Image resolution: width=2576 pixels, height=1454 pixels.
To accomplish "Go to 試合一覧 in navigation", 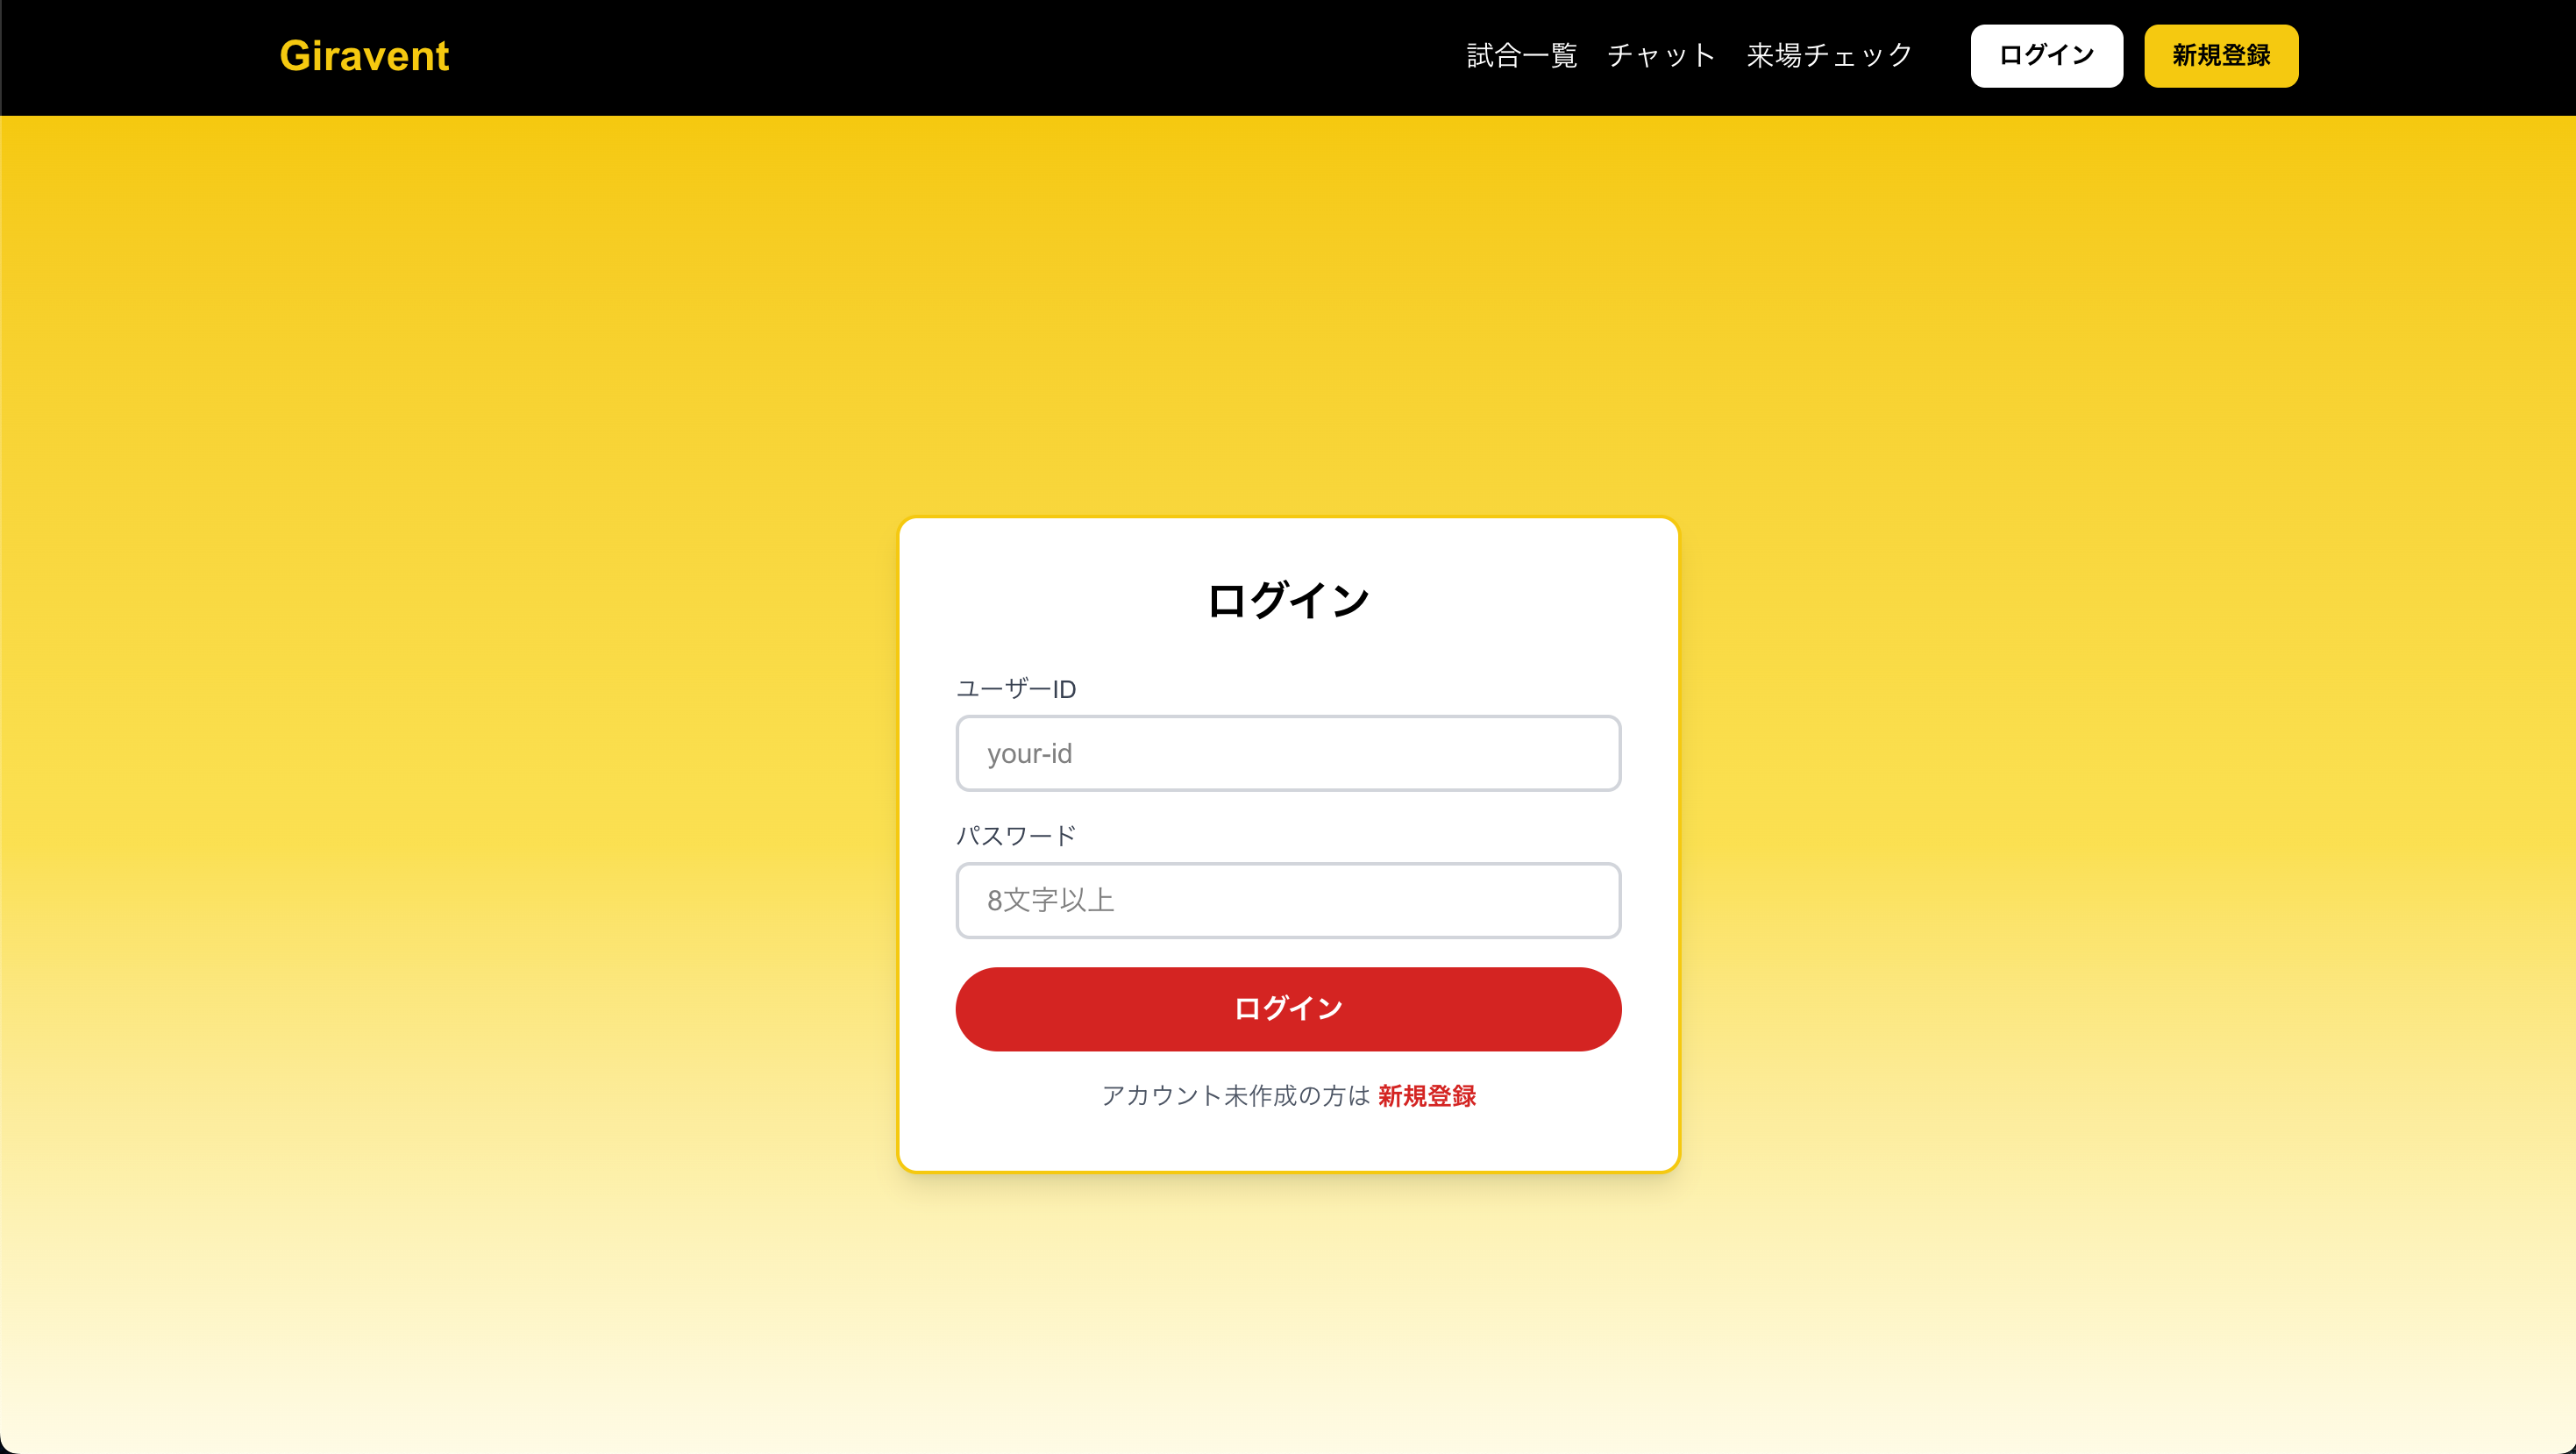I will [1521, 56].
